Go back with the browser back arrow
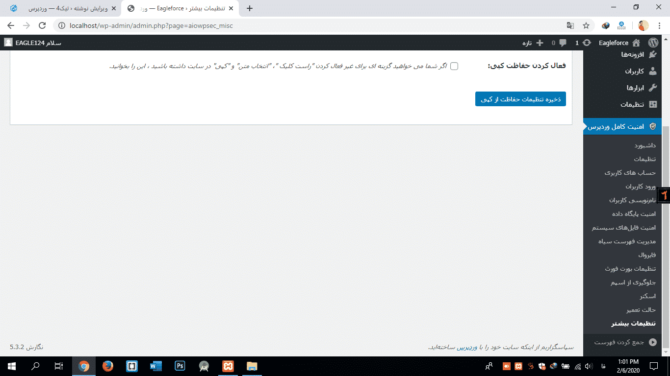Screen dimensions: 670x376 tap(11, 25)
